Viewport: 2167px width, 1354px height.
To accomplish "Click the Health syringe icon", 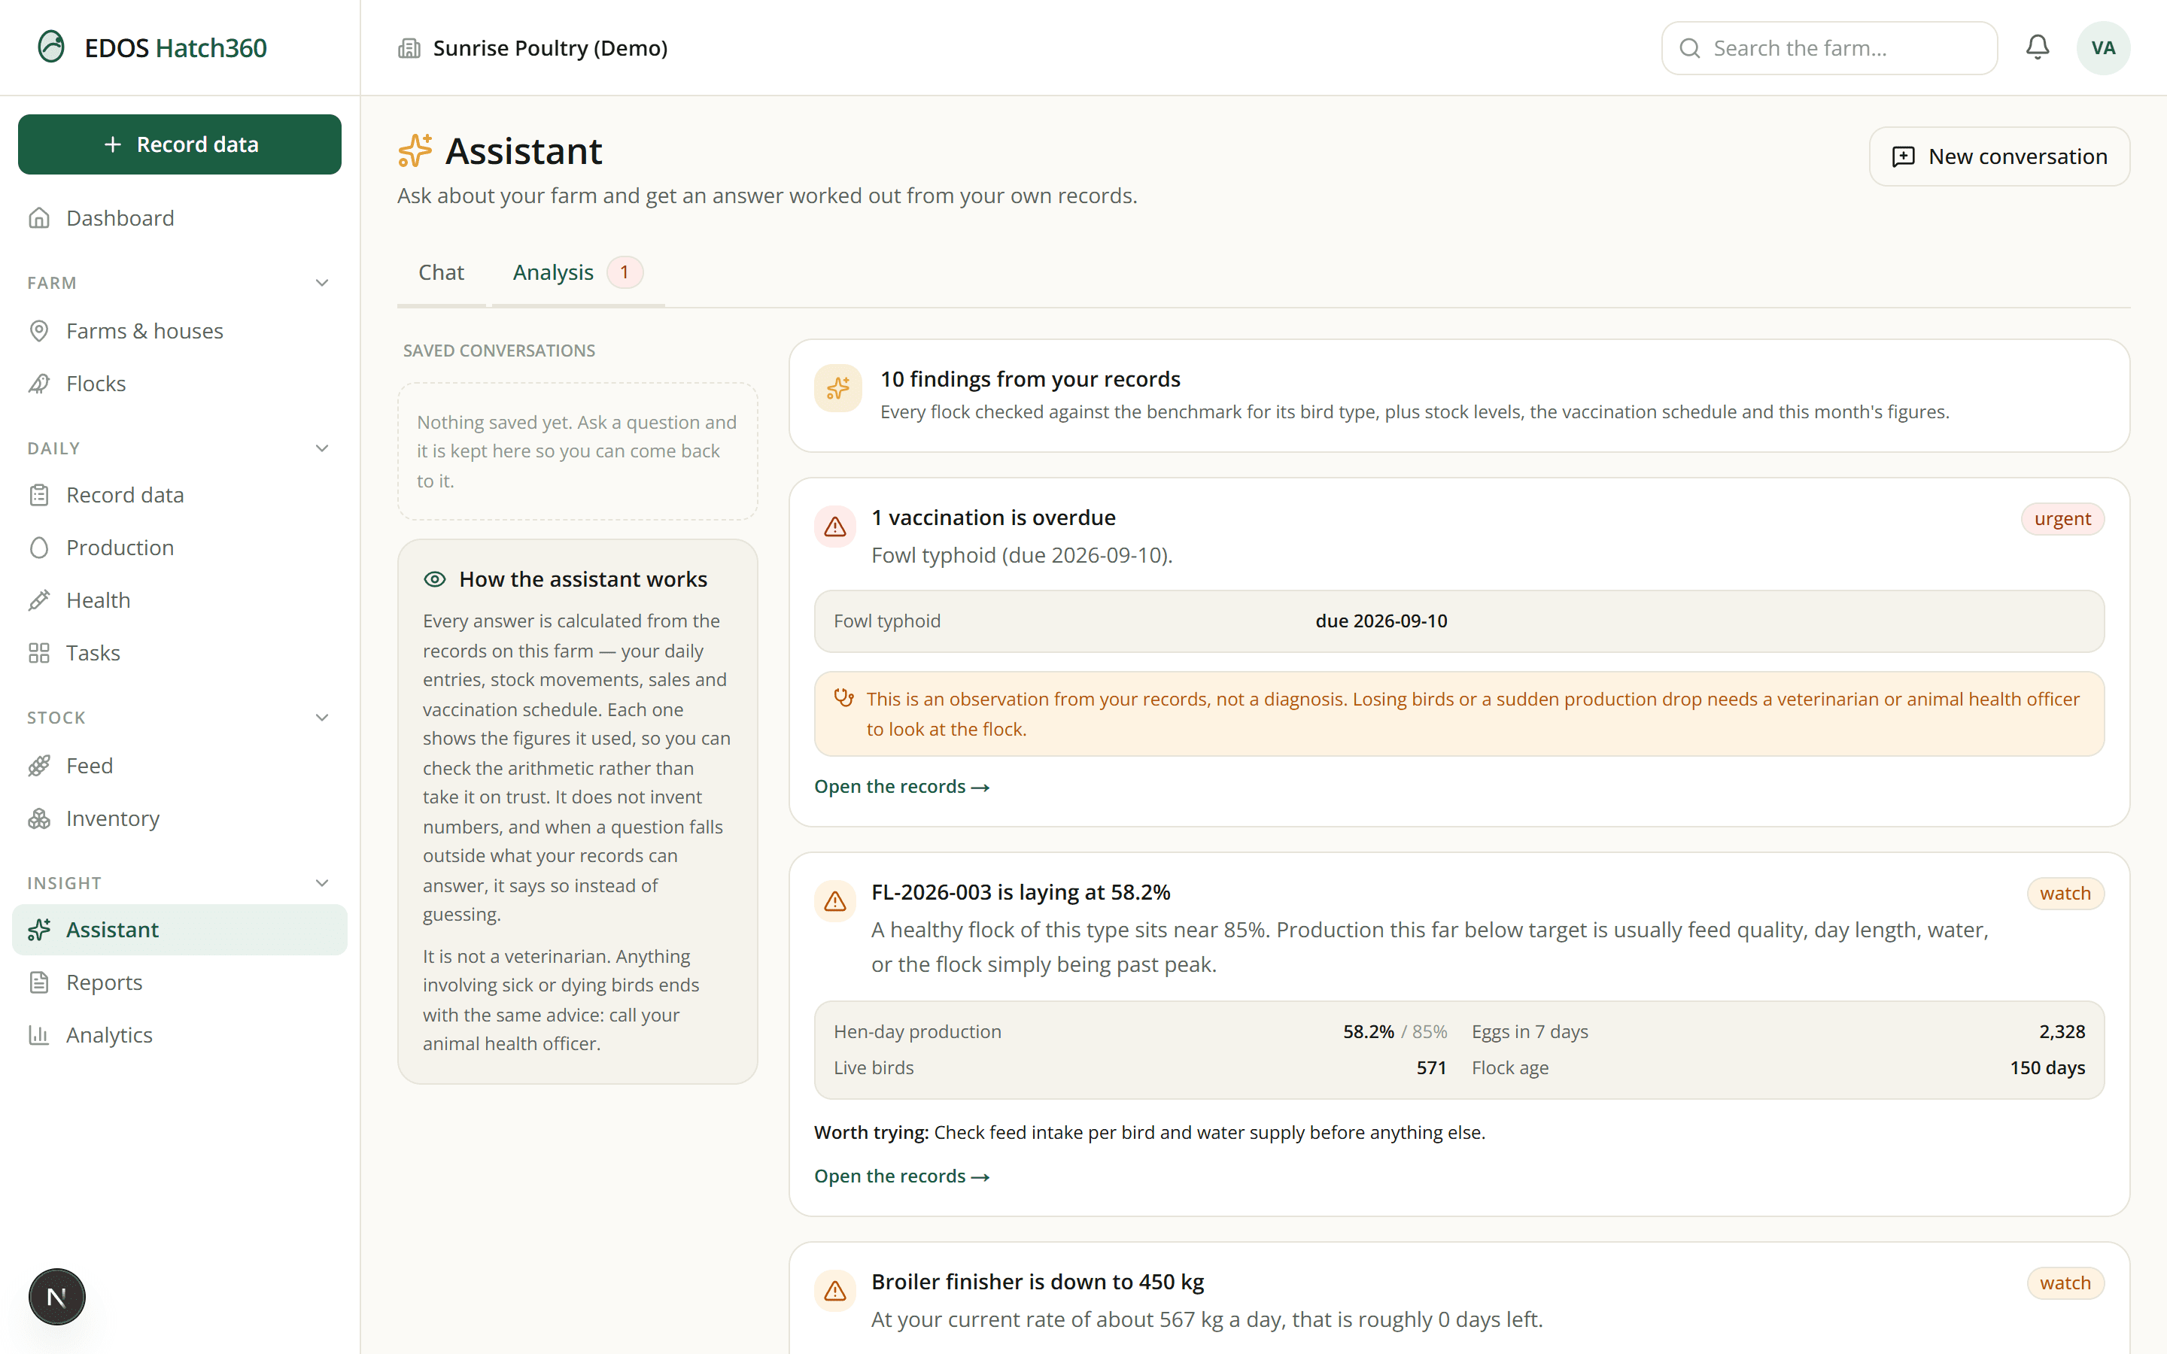I will point(39,601).
